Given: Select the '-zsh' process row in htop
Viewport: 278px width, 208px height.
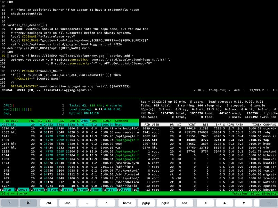Looking at the screenshot, I should 69,148.
